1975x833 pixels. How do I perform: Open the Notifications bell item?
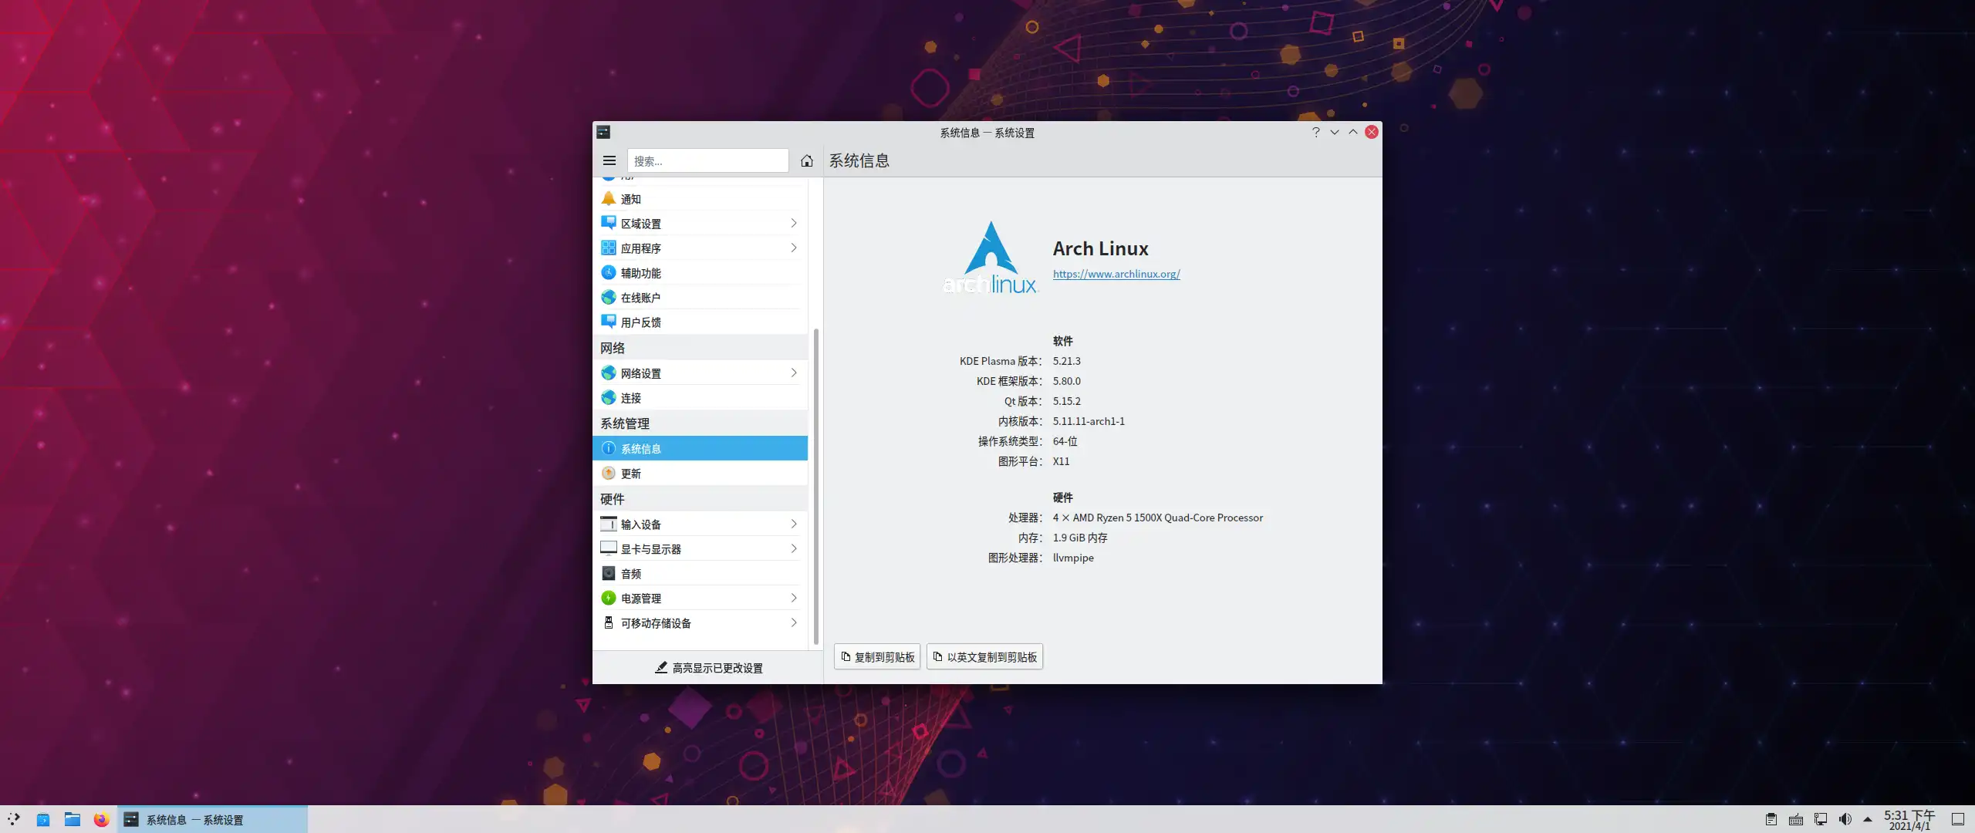click(x=630, y=199)
